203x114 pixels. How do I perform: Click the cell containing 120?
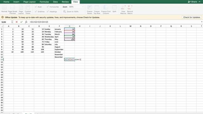39,52
